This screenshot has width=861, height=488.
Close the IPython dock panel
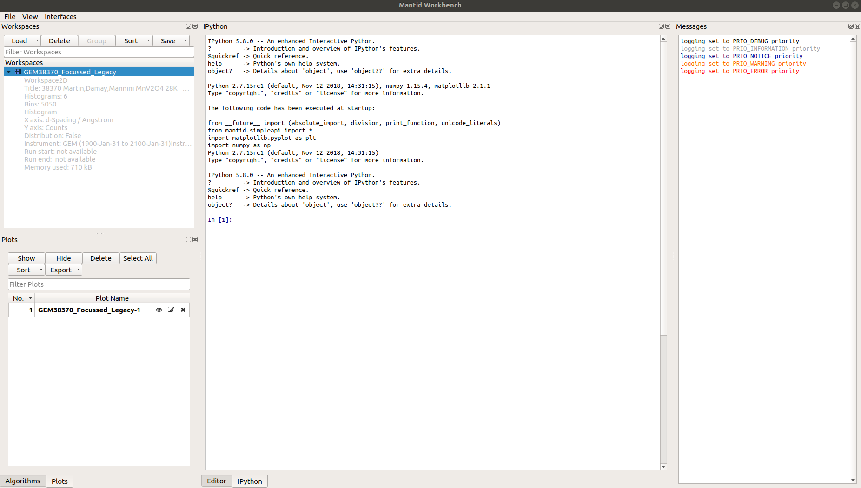tap(668, 26)
